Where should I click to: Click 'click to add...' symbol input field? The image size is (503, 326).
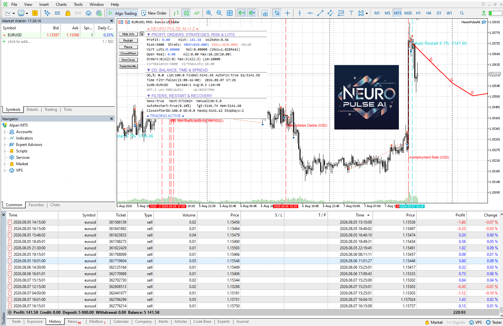[19, 42]
